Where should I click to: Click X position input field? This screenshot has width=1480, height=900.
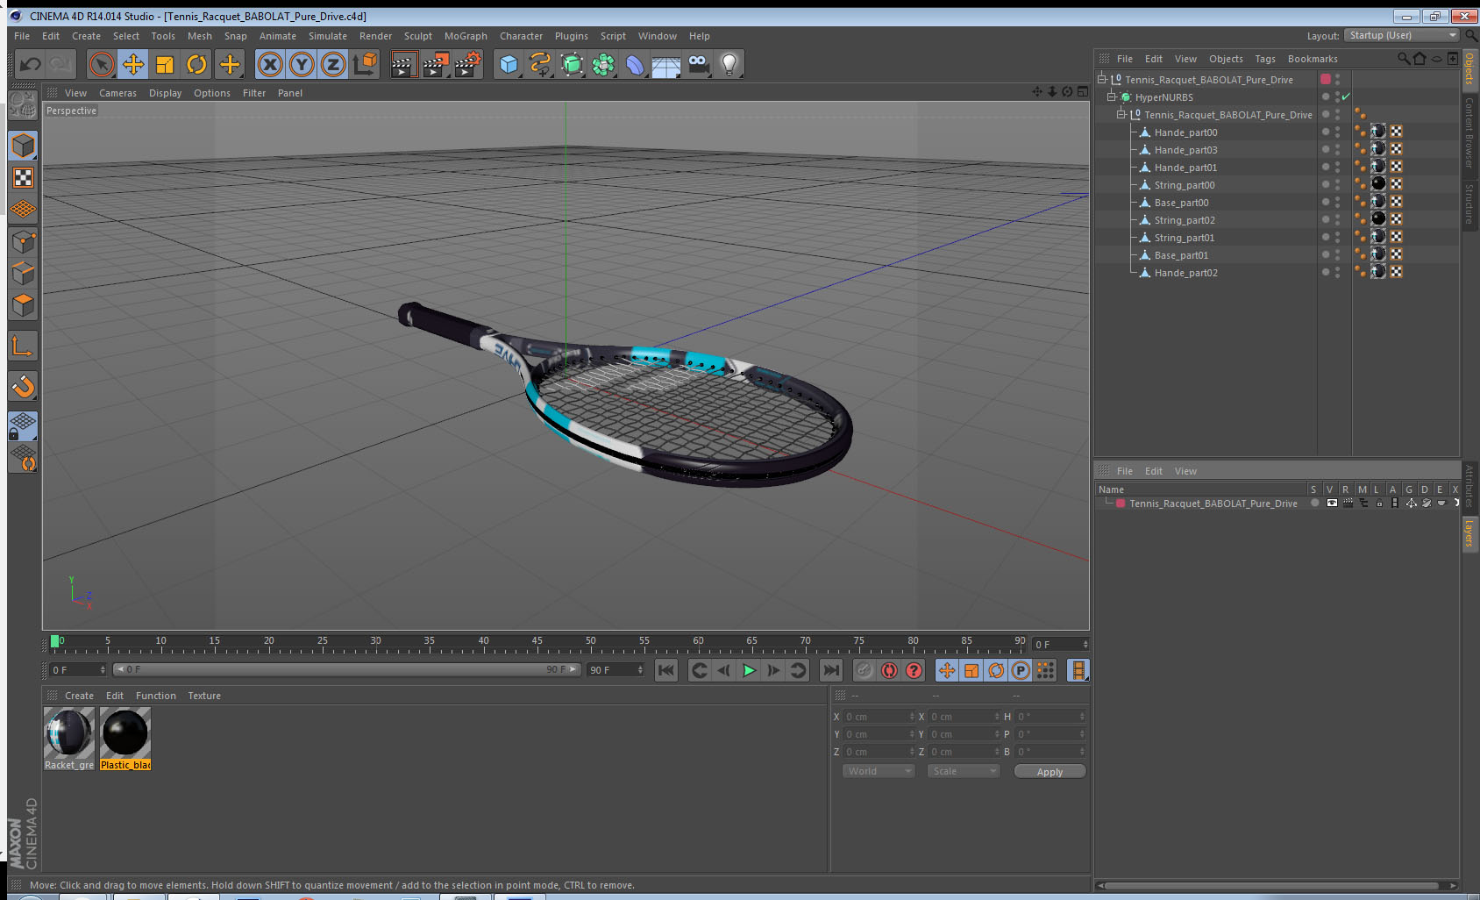pyautogui.click(x=879, y=717)
